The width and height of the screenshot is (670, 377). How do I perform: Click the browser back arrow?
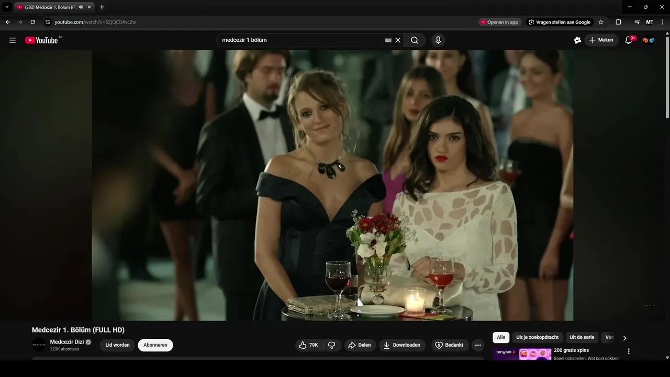click(x=7, y=22)
